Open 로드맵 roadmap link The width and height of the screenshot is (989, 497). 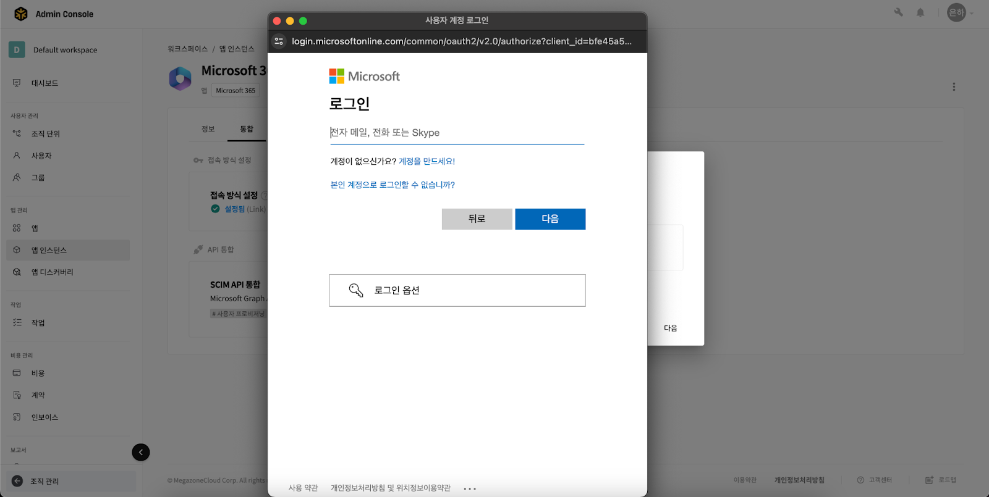tap(941, 480)
